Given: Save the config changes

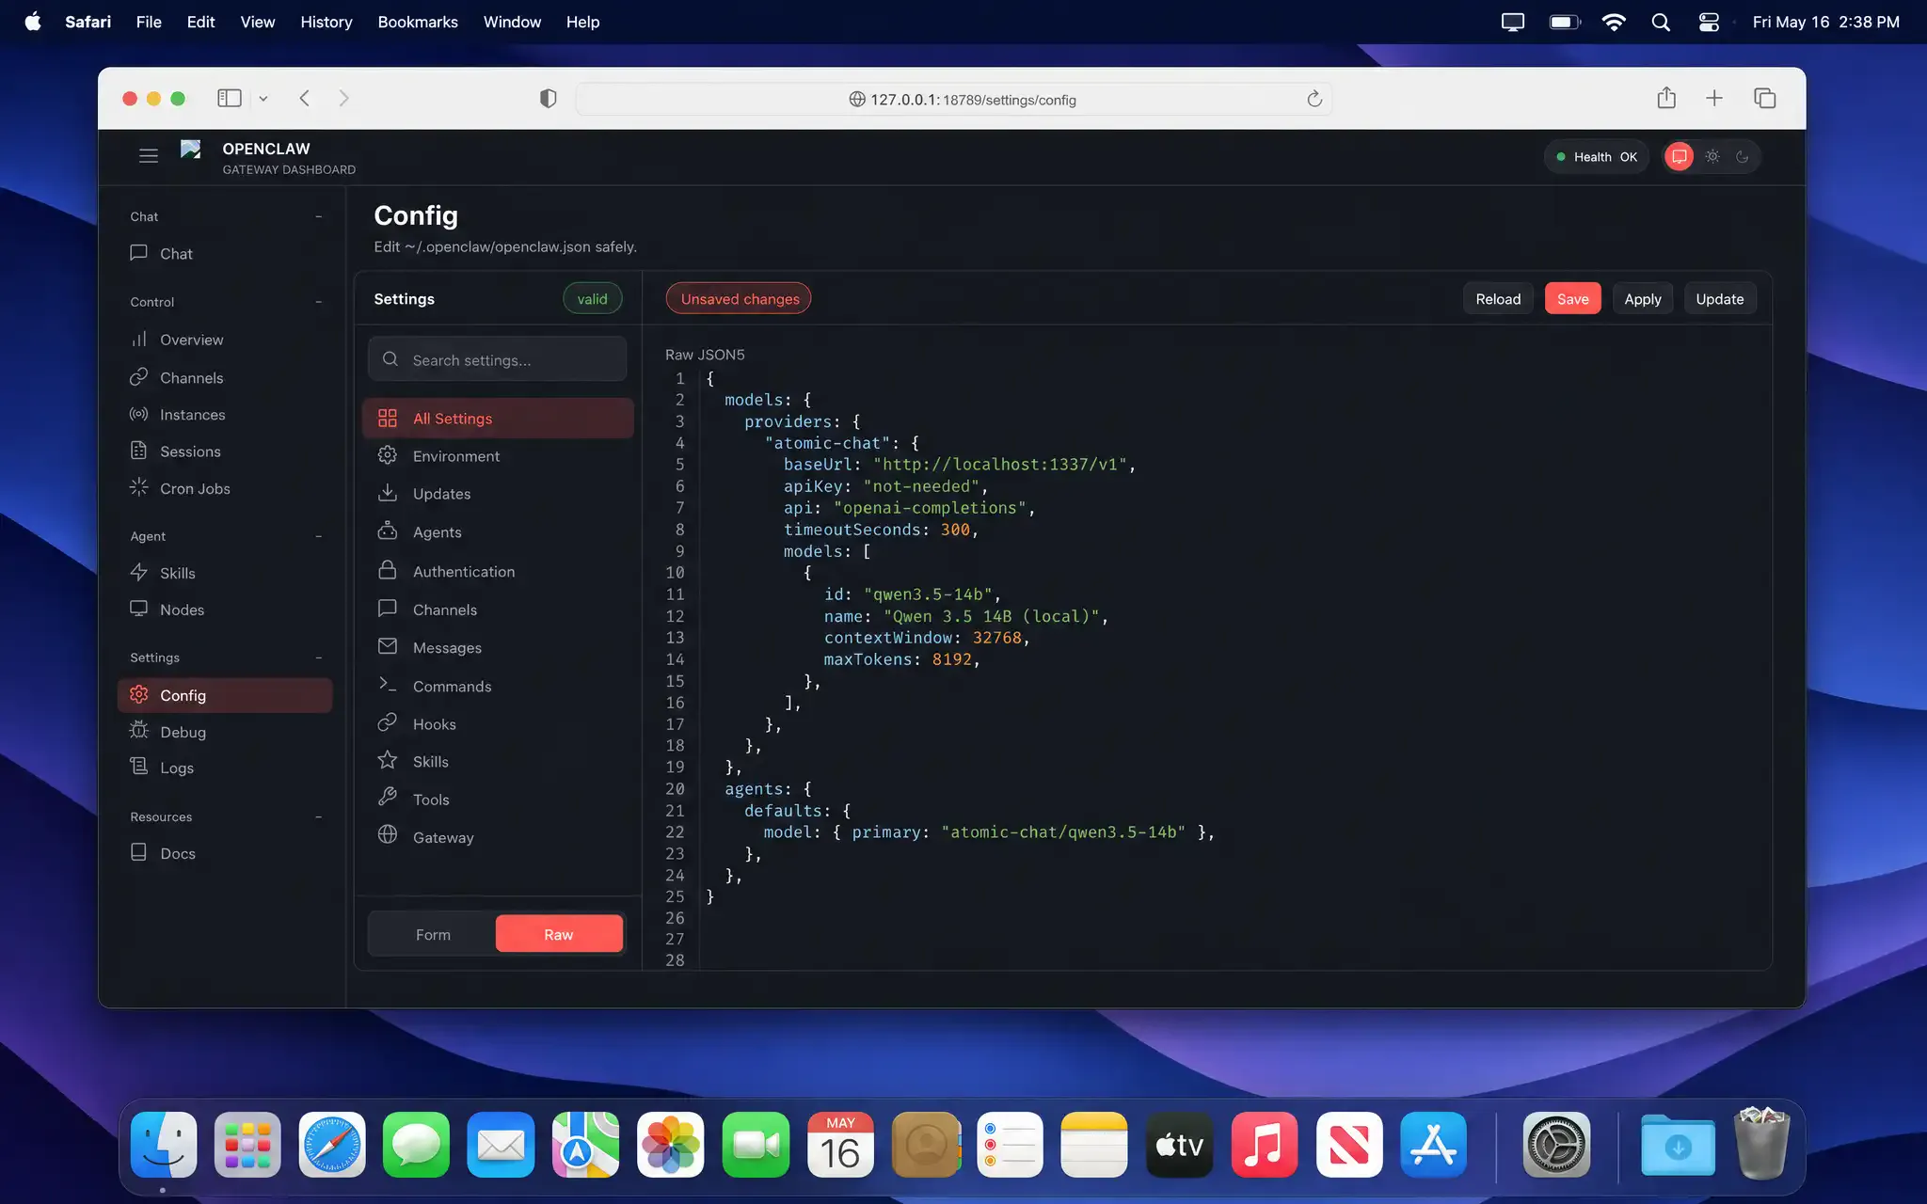Looking at the screenshot, I should tap(1572, 299).
